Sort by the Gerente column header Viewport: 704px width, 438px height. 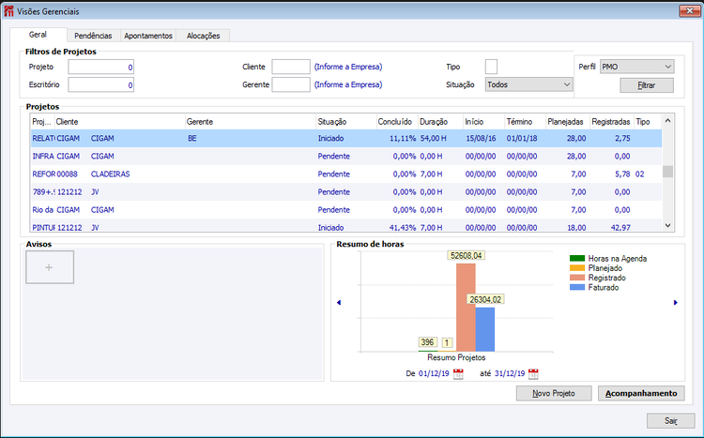click(x=251, y=122)
